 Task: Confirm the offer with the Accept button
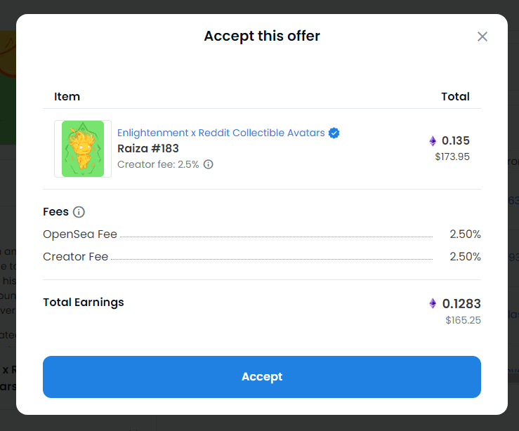(262, 377)
